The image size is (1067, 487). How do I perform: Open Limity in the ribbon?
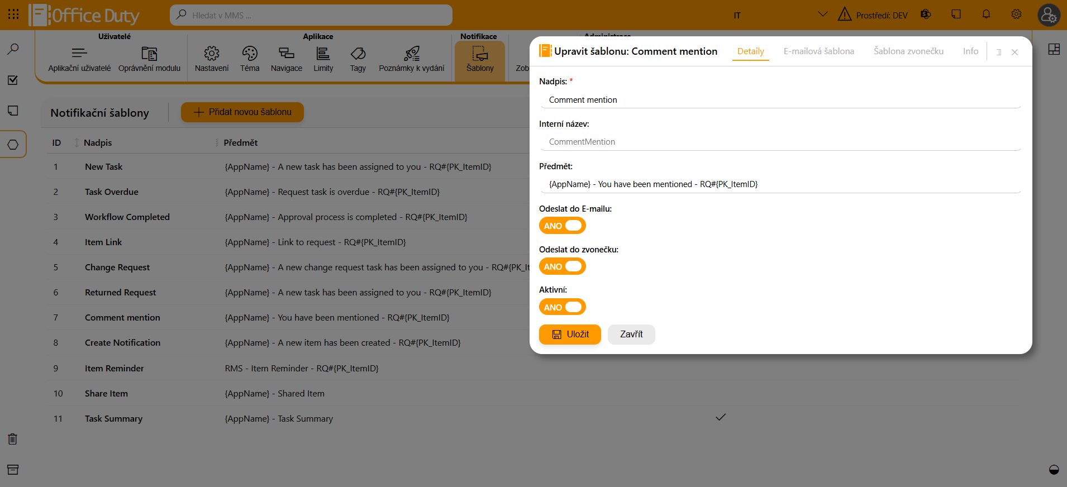(x=323, y=60)
